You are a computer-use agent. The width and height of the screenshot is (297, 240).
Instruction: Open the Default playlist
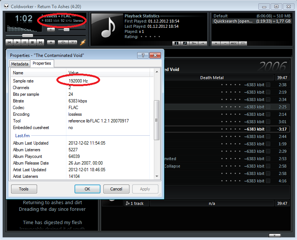pos(252,16)
